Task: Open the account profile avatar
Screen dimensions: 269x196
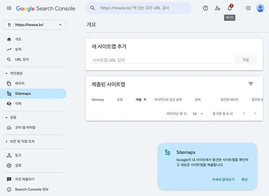Action: pos(260,8)
